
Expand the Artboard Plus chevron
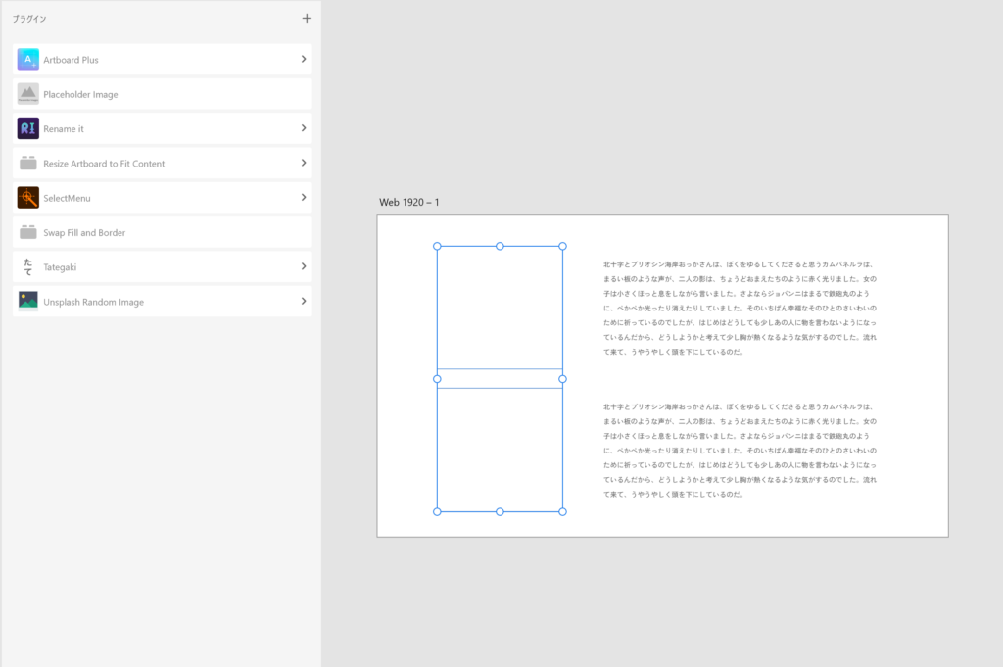tap(304, 60)
